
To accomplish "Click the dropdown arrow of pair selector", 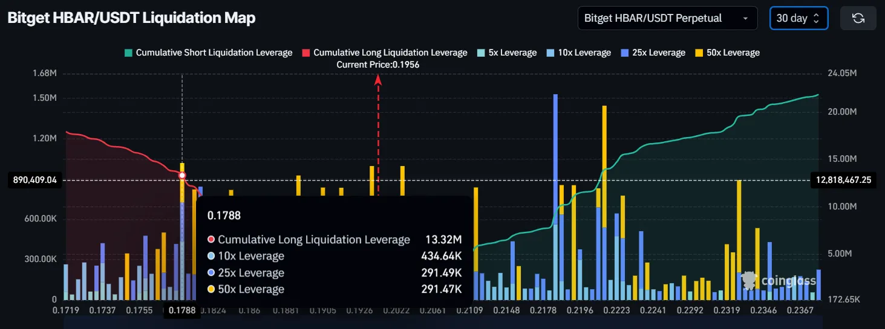I will pyautogui.click(x=745, y=19).
